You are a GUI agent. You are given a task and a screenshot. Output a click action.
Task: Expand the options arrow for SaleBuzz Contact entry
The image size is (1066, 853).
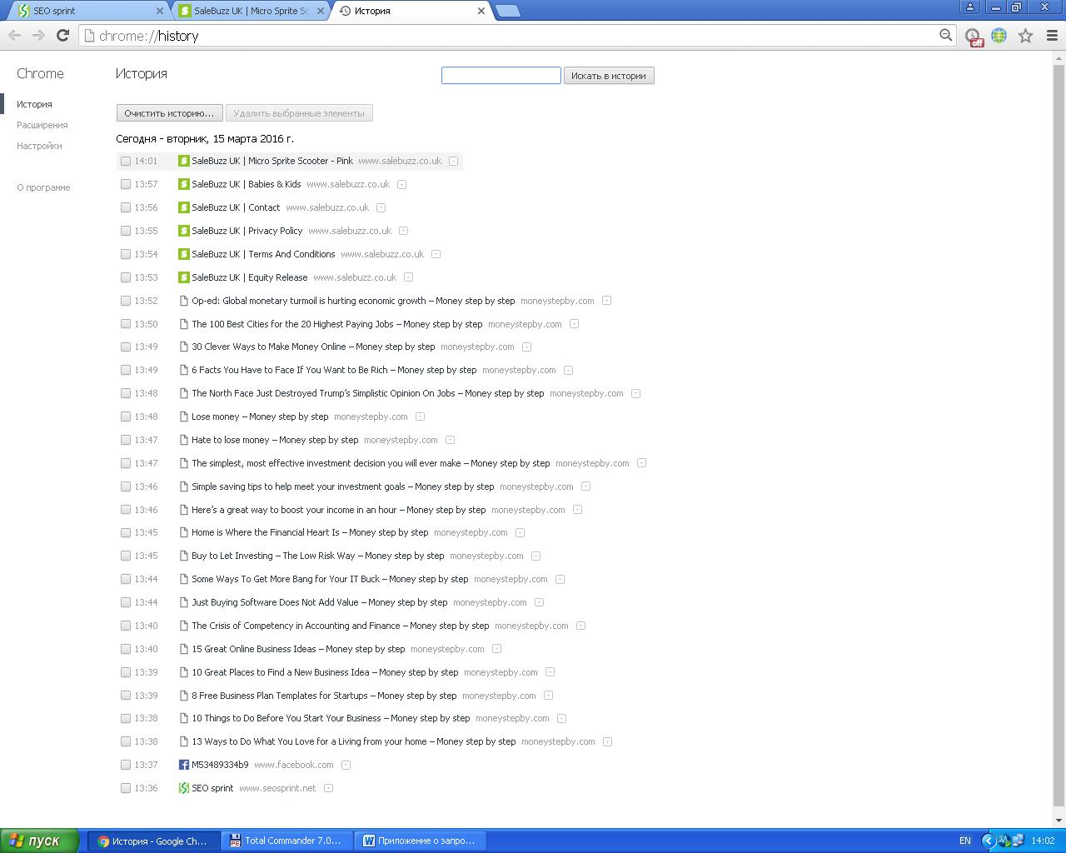(x=381, y=207)
